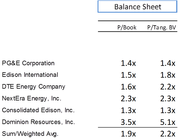Click NextEra Energy's P/Book value 2.3x
This screenshot has width=180, height=140.
(x=128, y=98)
